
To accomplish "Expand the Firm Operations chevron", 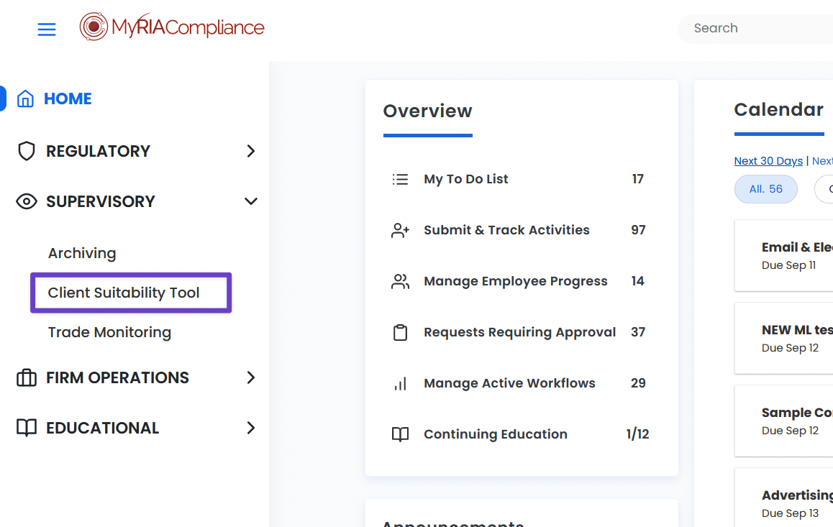I will [x=250, y=377].
